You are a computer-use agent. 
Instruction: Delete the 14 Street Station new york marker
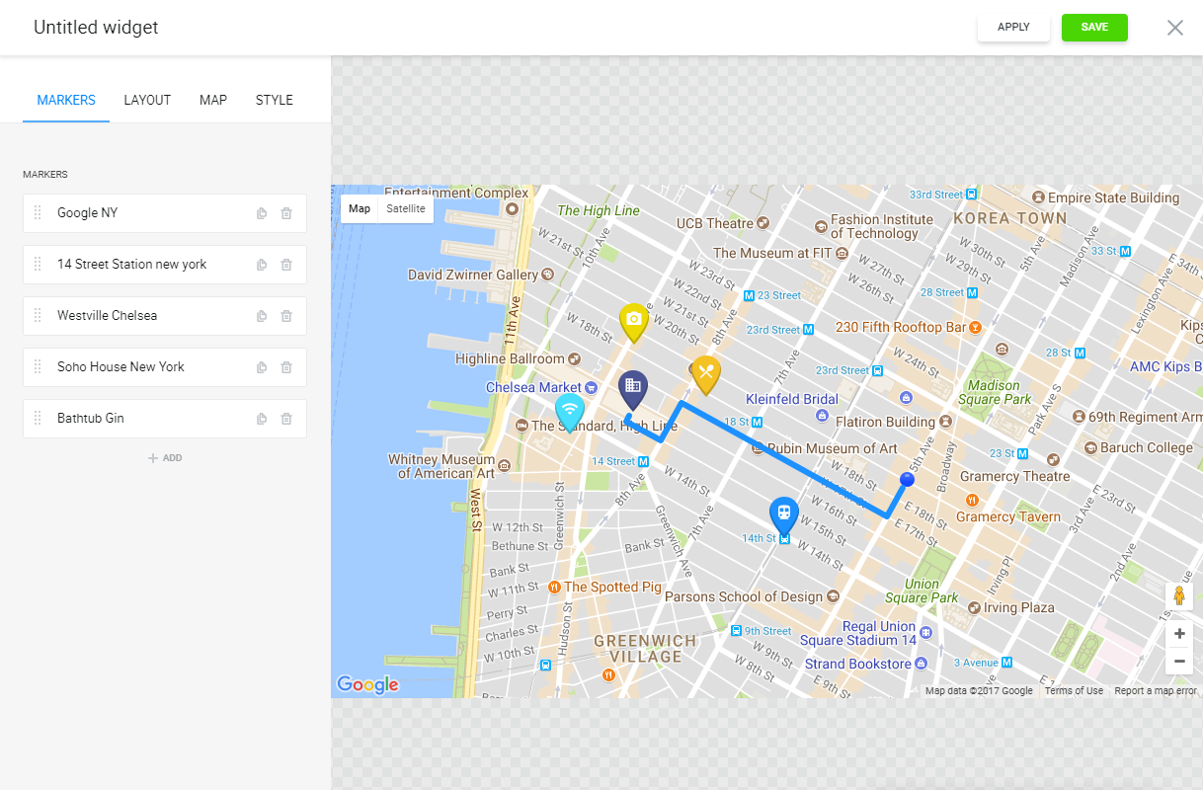[286, 265]
